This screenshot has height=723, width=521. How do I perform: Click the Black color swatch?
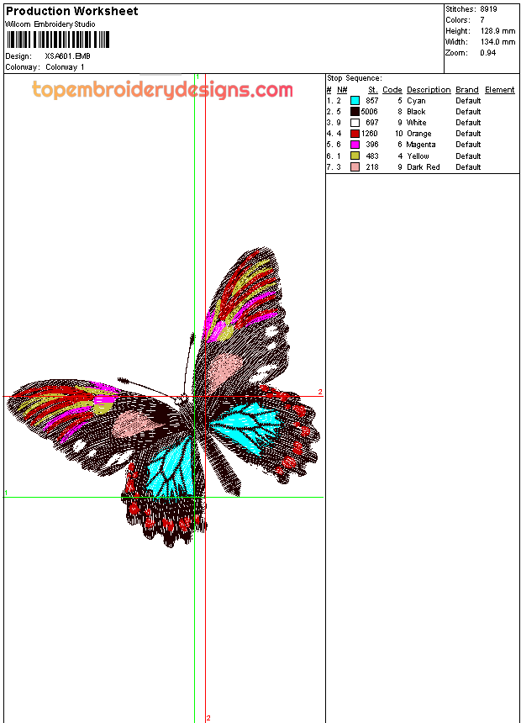(355, 112)
